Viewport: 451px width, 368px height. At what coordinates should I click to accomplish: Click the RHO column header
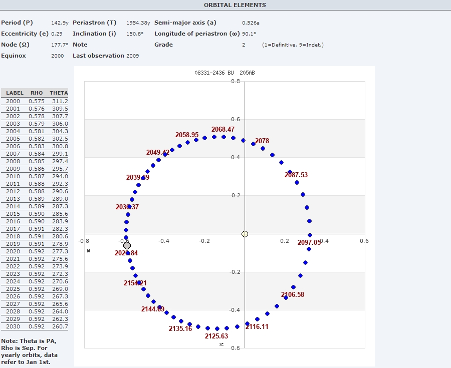coord(37,93)
